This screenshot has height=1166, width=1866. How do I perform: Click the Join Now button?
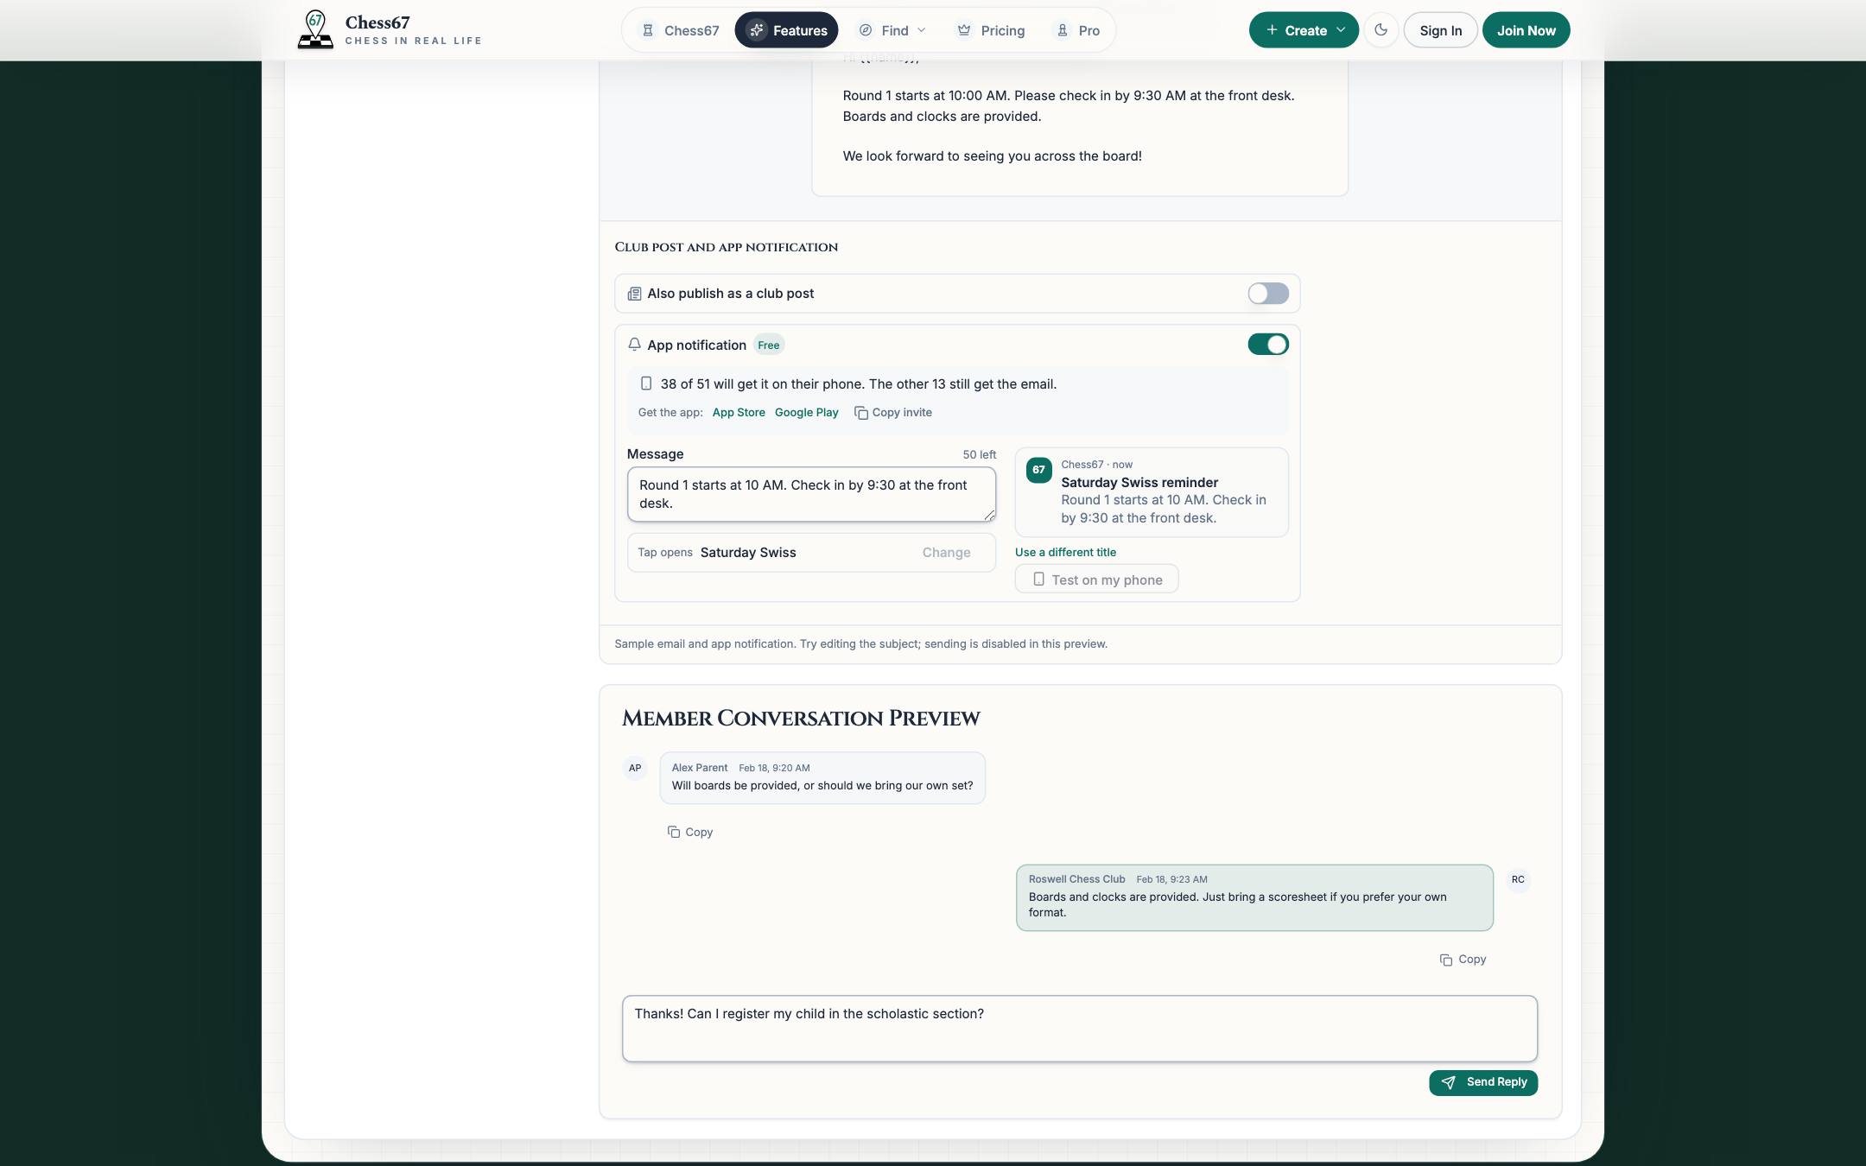tap(1526, 30)
